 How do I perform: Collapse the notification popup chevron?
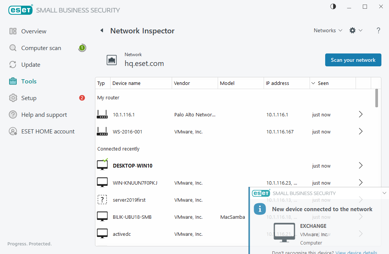(384, 193)
